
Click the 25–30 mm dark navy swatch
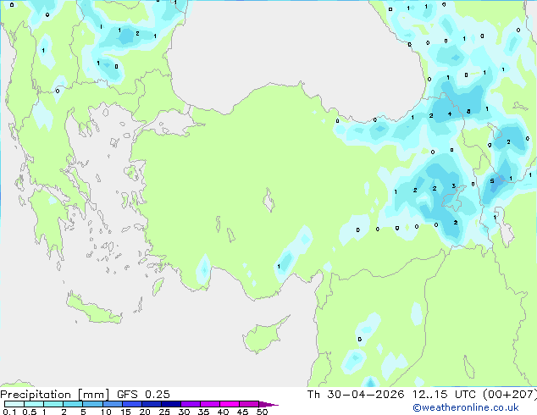tap(170, 404)
